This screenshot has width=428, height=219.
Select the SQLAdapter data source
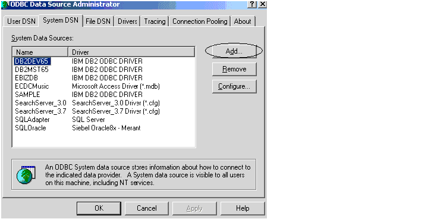(x=32, y=120)
